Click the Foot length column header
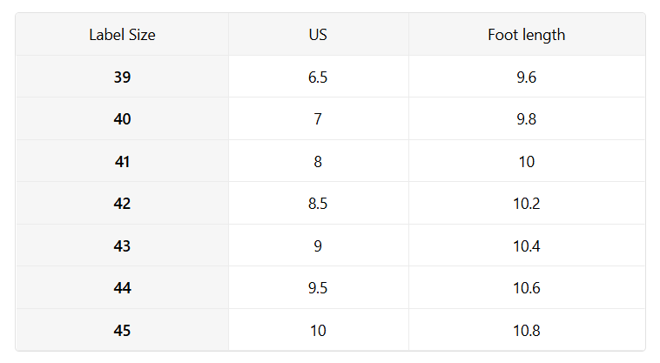 click(x=526, y=35)
